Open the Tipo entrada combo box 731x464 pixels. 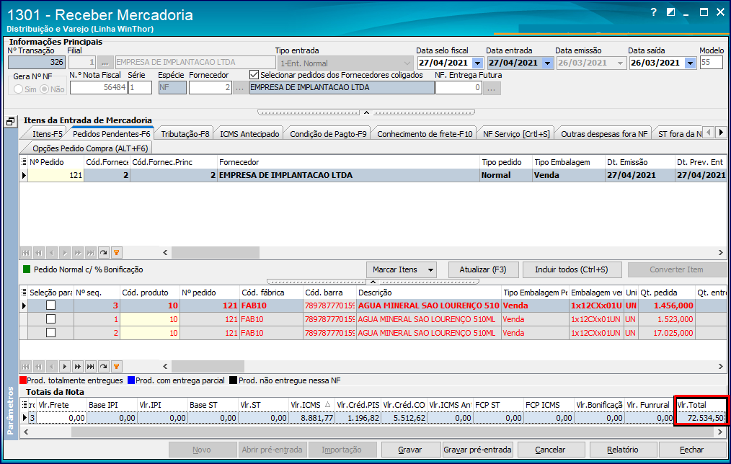tap(407, 63)
